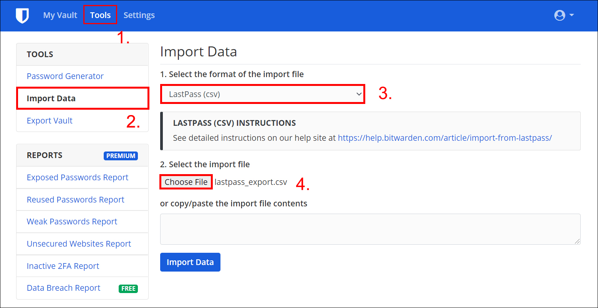Open the My Vault tab
Image resolution: width=598 pixels, height=308 pixels.
60,15
